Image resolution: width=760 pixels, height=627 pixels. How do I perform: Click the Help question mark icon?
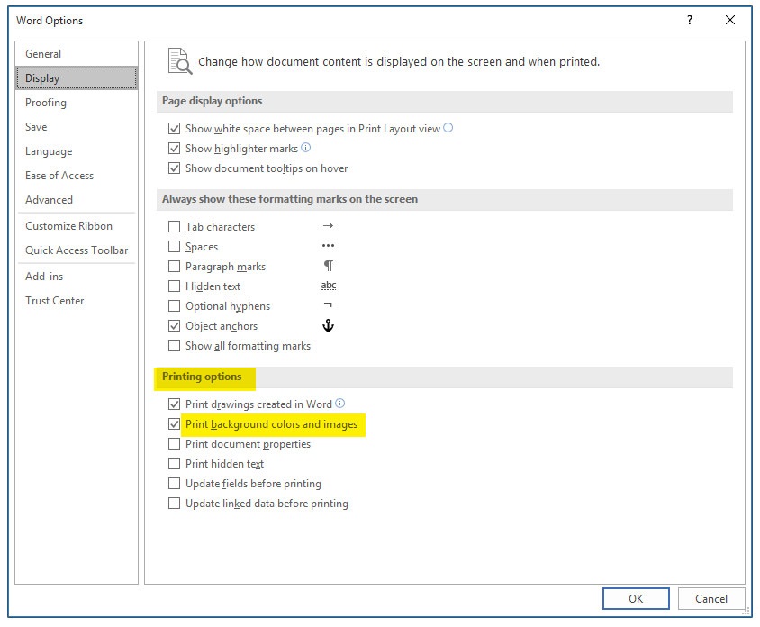tap(690, 20)
